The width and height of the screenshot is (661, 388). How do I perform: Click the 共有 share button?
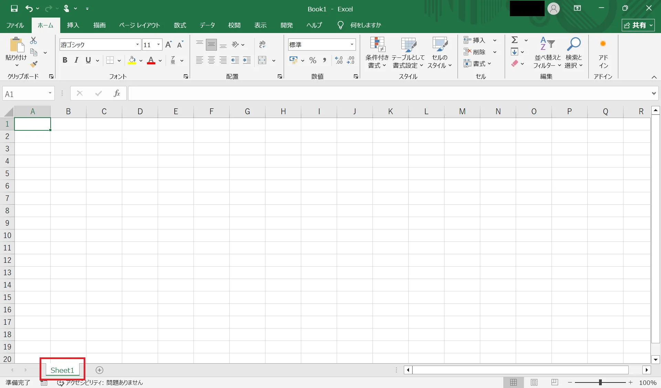[638, 25]
